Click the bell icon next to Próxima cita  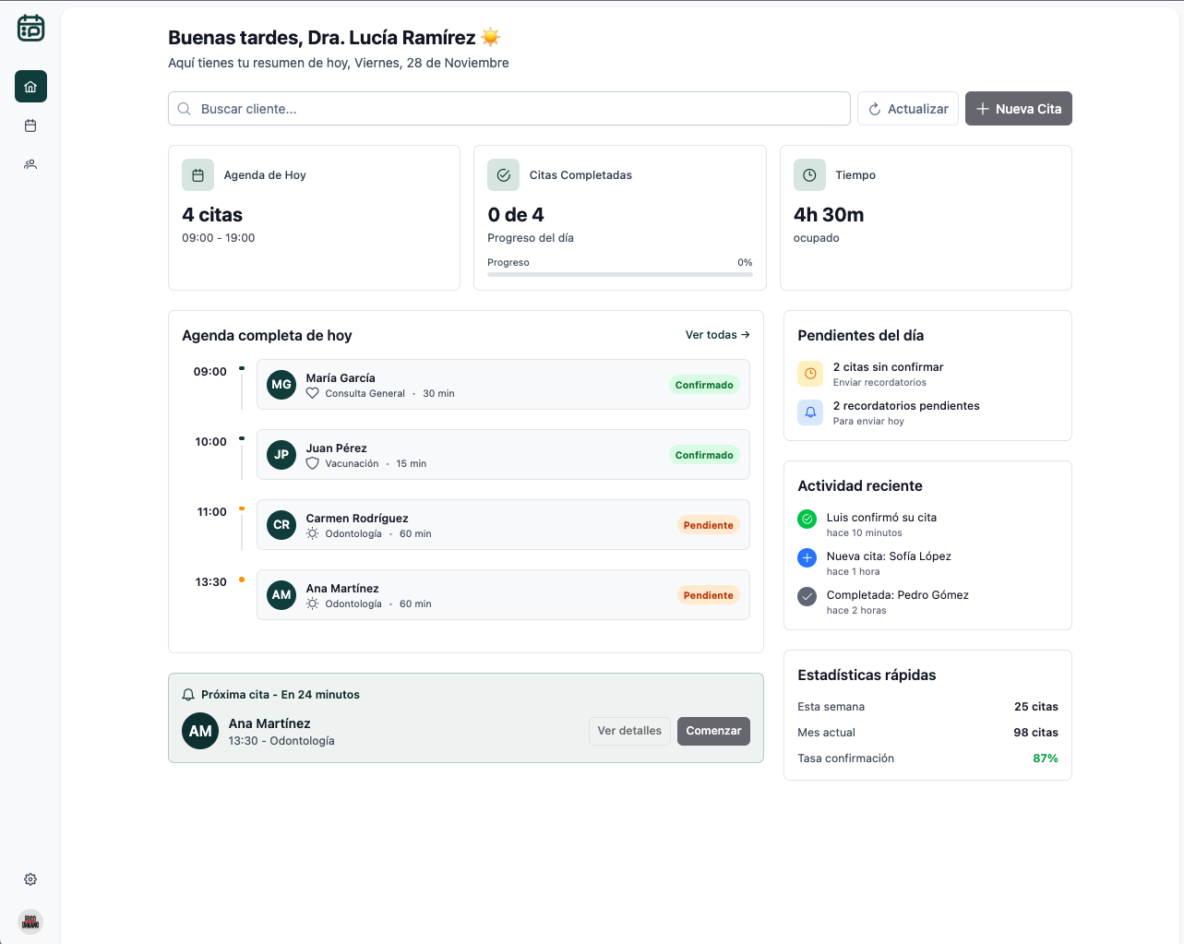189,694
